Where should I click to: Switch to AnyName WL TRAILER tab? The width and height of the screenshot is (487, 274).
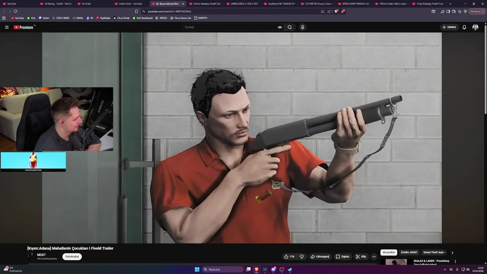point(279,4)
